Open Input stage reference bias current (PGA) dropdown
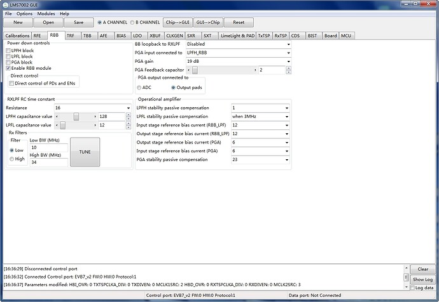Viewport: 439px width, 302px height. 260,151
